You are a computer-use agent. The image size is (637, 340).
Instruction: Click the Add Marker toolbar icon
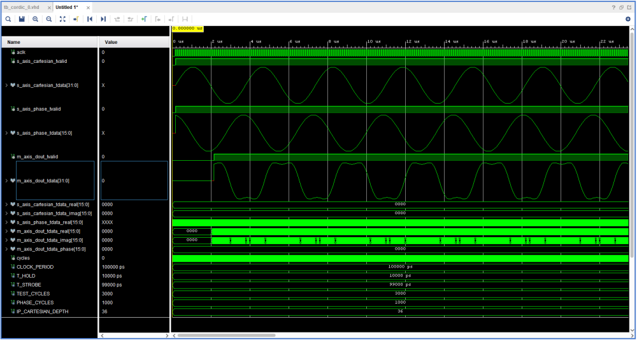click(144, 19)
